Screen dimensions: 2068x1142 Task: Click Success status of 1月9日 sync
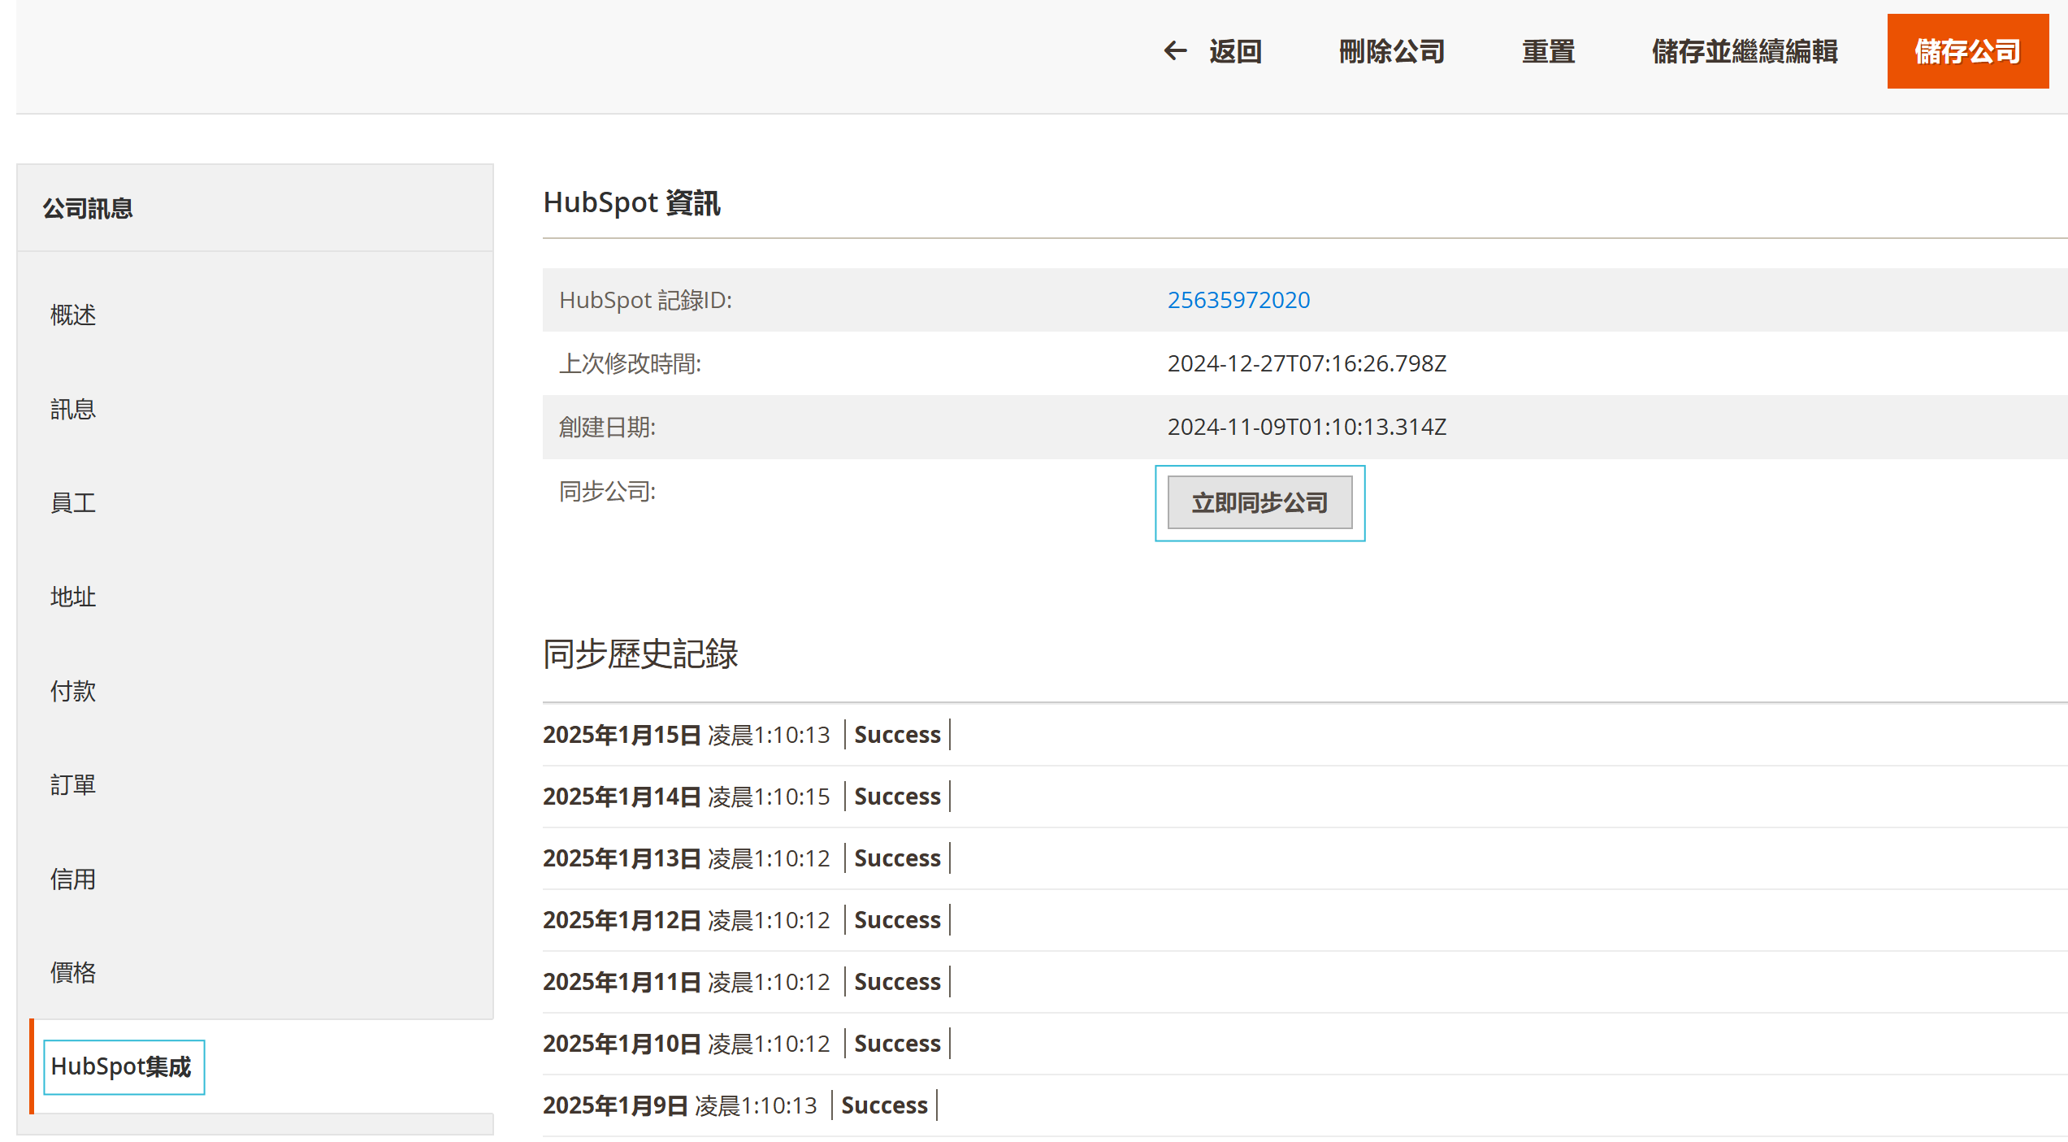tap(884, 1105)
